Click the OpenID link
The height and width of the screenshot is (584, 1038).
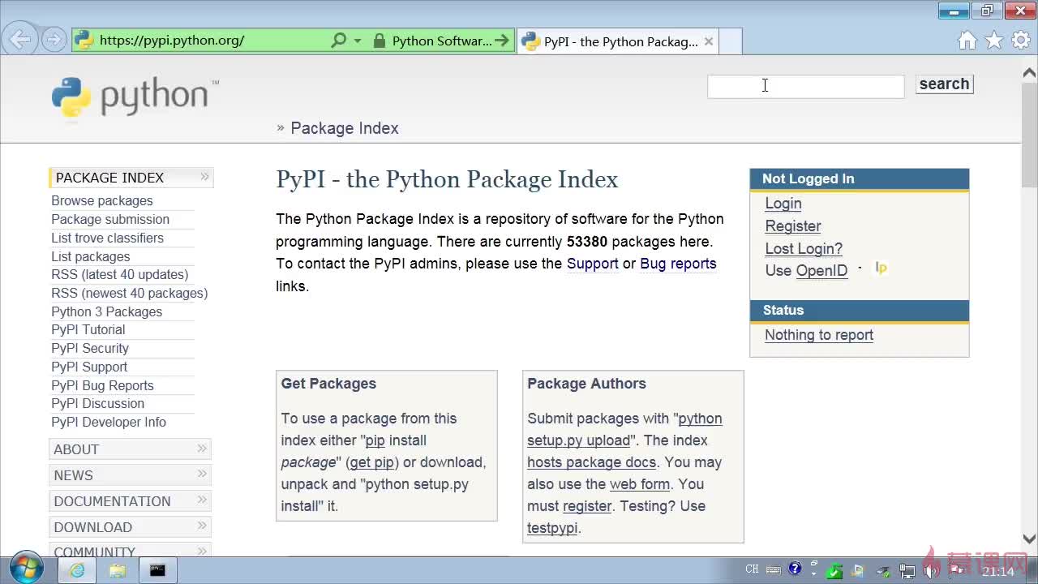point(821,271)
